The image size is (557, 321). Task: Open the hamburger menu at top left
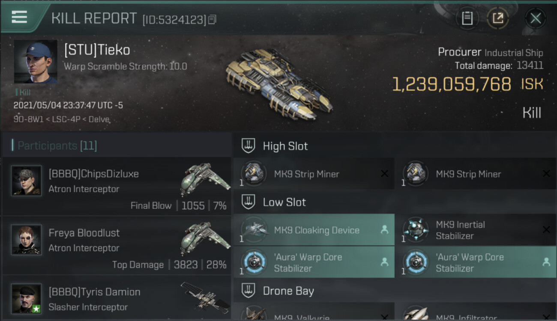[x=19, y=17]
